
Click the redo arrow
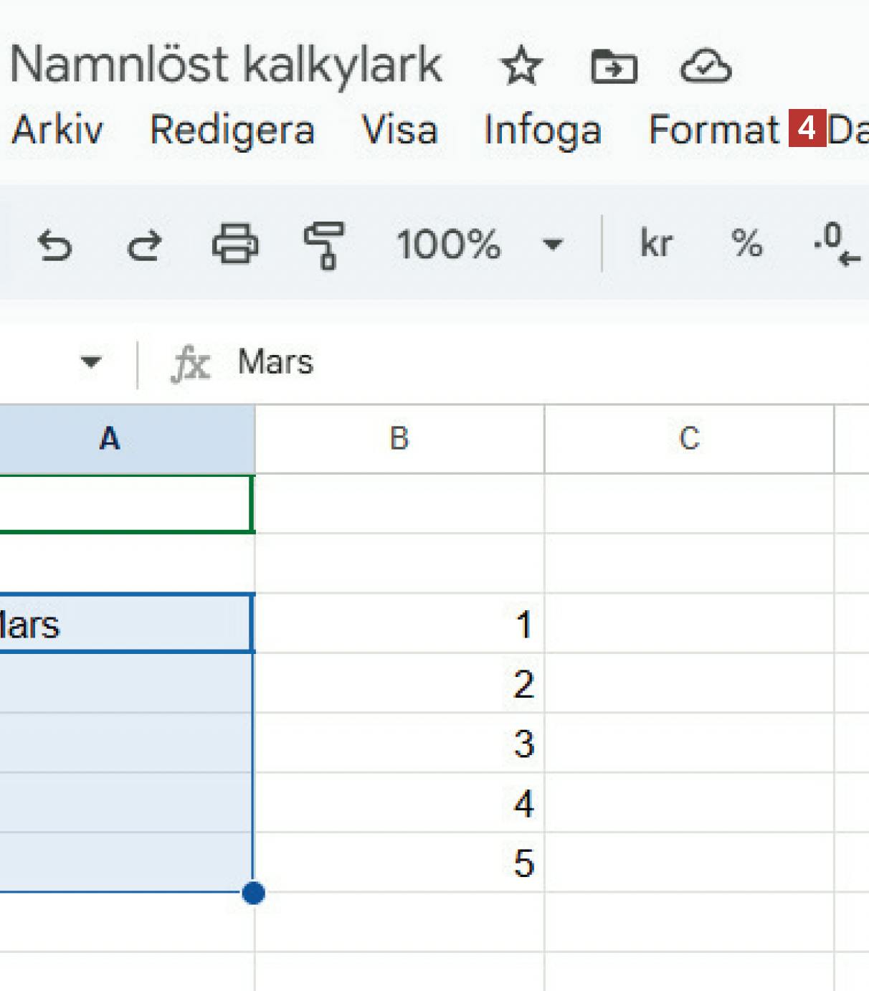point(144,245)
